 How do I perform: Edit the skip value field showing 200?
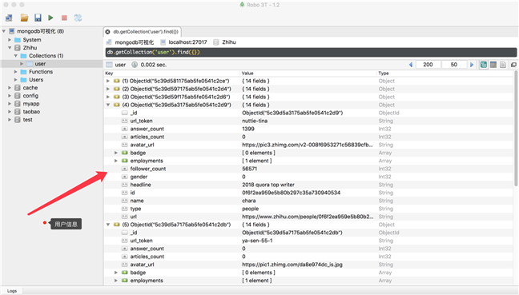(428, 65)
